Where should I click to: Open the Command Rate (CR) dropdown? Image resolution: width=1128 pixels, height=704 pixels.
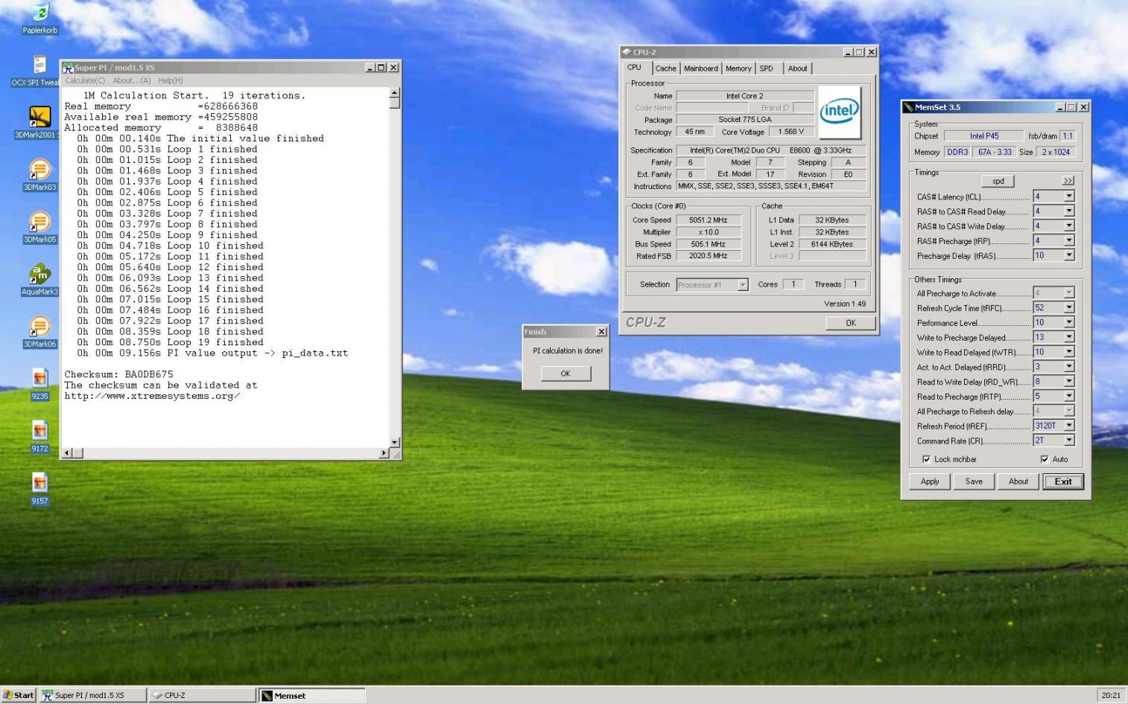click(x=1069, y=440)
